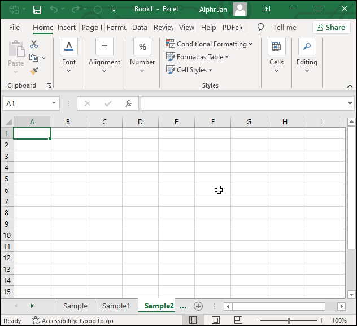Select Normal view in status bar
The width and height of the screenshot is (357, 326).
click(x=193, y=320)
